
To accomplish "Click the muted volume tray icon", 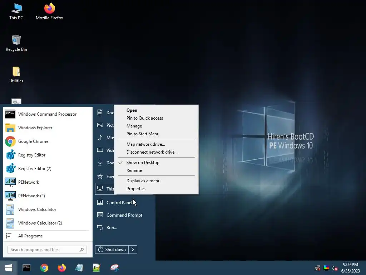I will [335, 268].
